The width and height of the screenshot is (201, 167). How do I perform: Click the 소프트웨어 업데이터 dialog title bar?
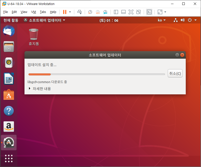click(105, 55)
